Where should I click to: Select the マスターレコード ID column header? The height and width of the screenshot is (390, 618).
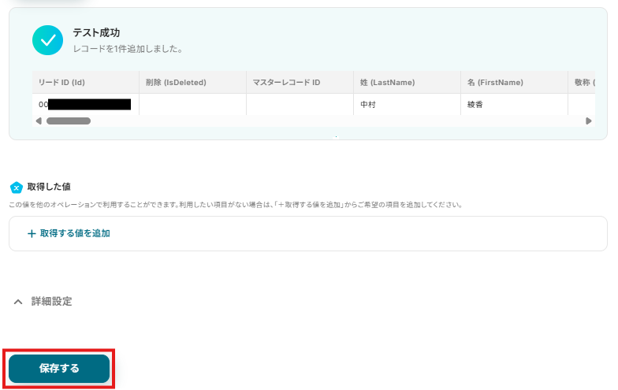coord(300,82)
